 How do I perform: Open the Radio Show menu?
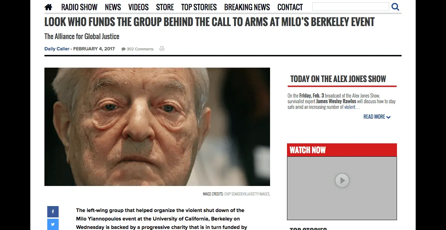point(79,7)
